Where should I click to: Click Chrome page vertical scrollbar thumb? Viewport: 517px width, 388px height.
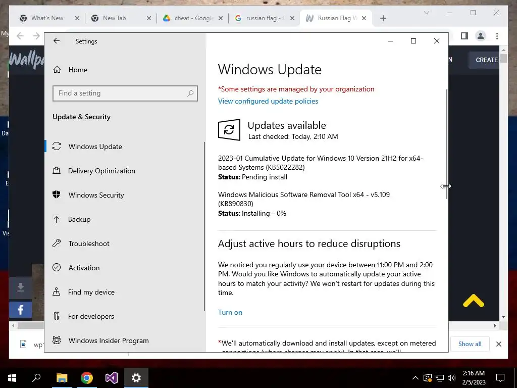pyautogui.click(x=503, y=59)
